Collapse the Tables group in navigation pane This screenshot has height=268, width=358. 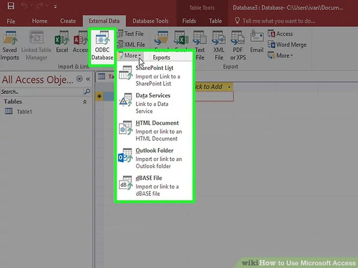pos(85,102)
